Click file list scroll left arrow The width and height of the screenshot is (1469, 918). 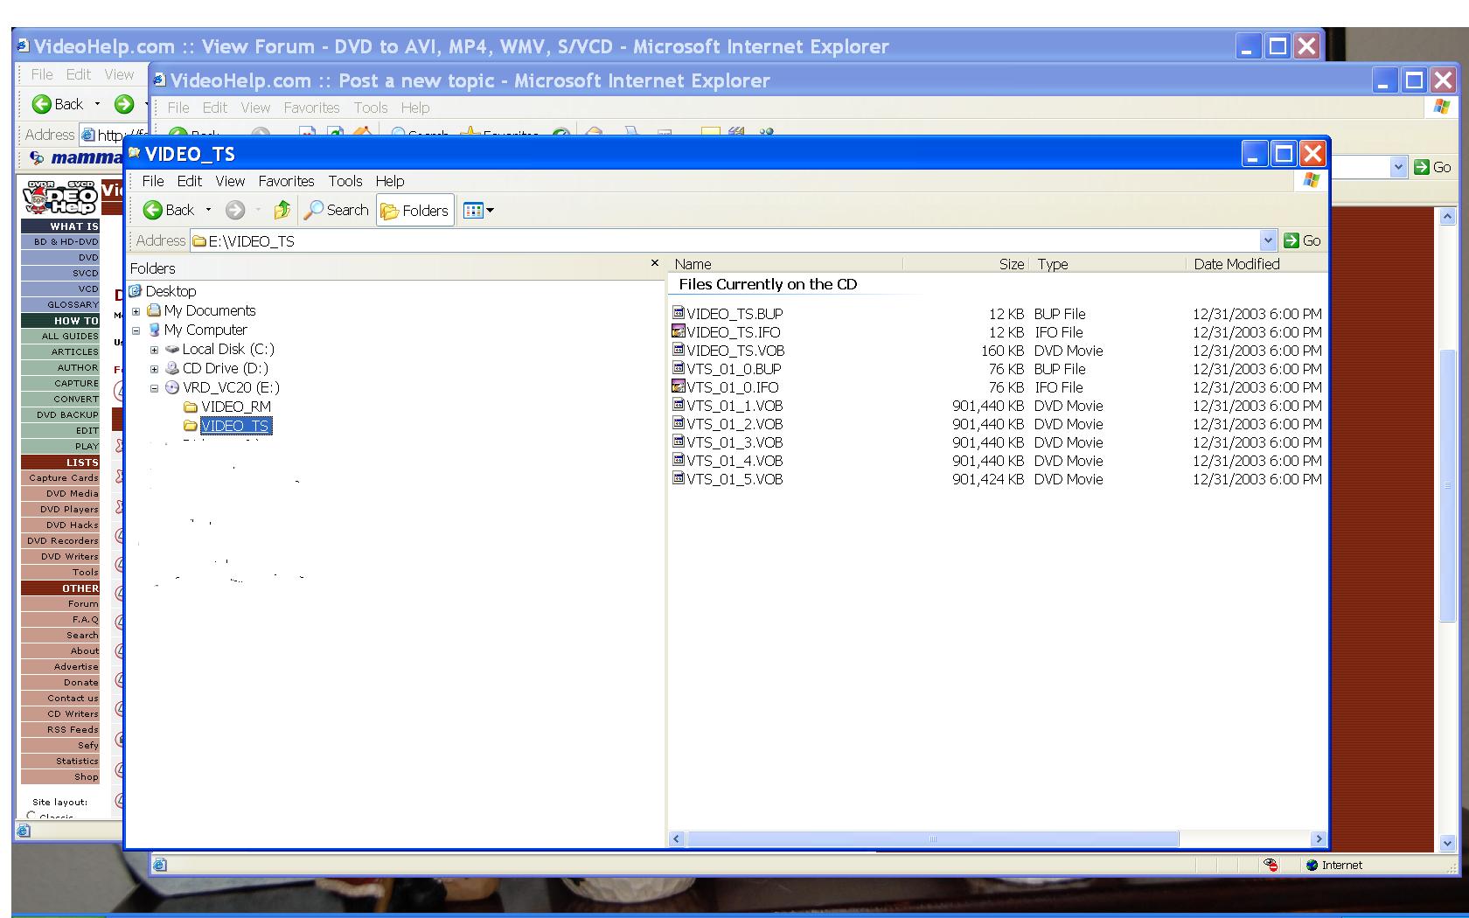pyautogui.click(x=677, y=839)
